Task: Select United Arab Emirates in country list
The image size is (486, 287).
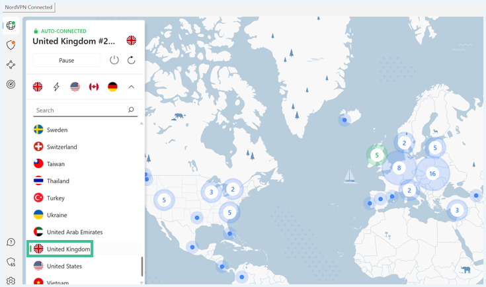Action: (x=84, y=232)
